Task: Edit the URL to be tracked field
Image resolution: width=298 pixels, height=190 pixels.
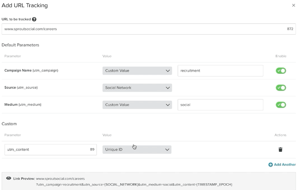Action: pos(140,29)
